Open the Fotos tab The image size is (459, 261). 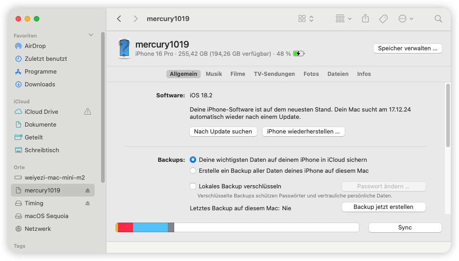[x=311, y=74]
